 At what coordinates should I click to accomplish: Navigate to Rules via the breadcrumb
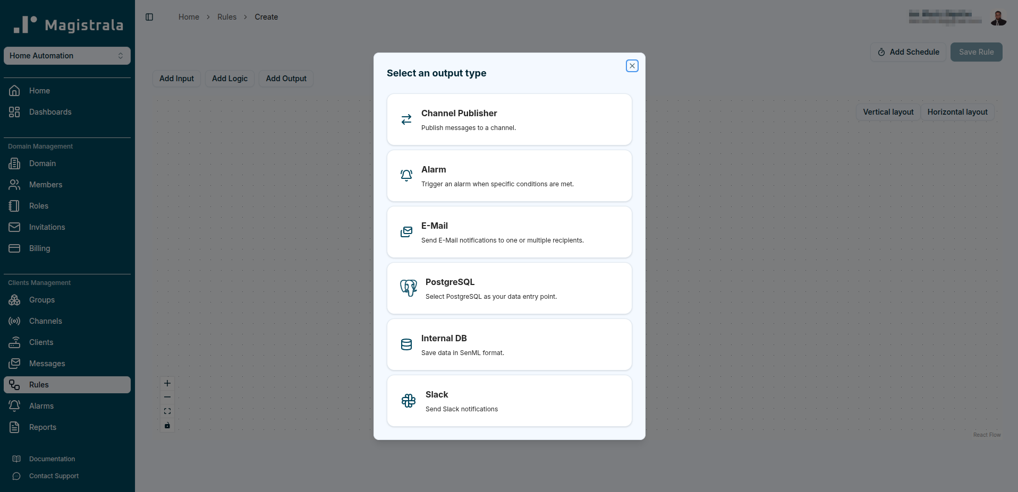coord(227,16)
